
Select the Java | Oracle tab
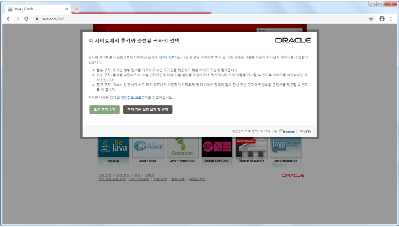pos(38,9)
